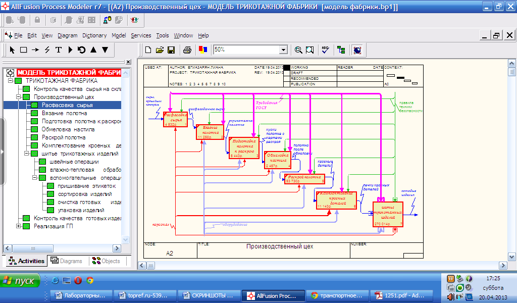
Task: Open the zoom percentage dropdown
Action: click(x=283, y=50)
